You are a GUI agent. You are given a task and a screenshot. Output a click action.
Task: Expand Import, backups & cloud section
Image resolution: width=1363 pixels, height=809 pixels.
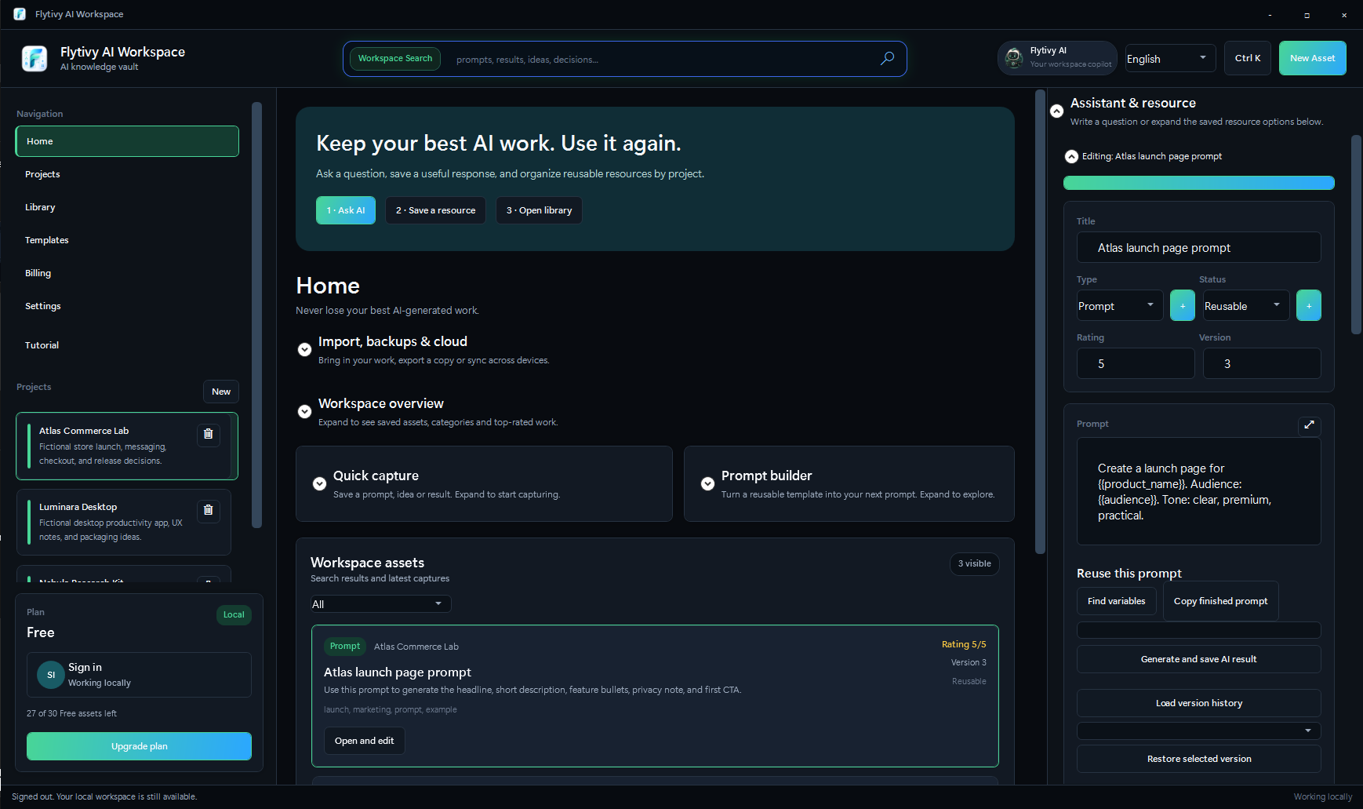point(304,349)
